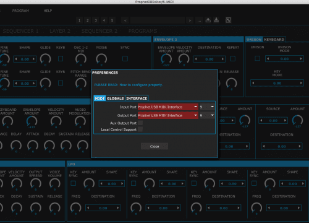Switch to the SEQUENCER 2 tab
The image size is (309, 223).
[x=99, y=31]
